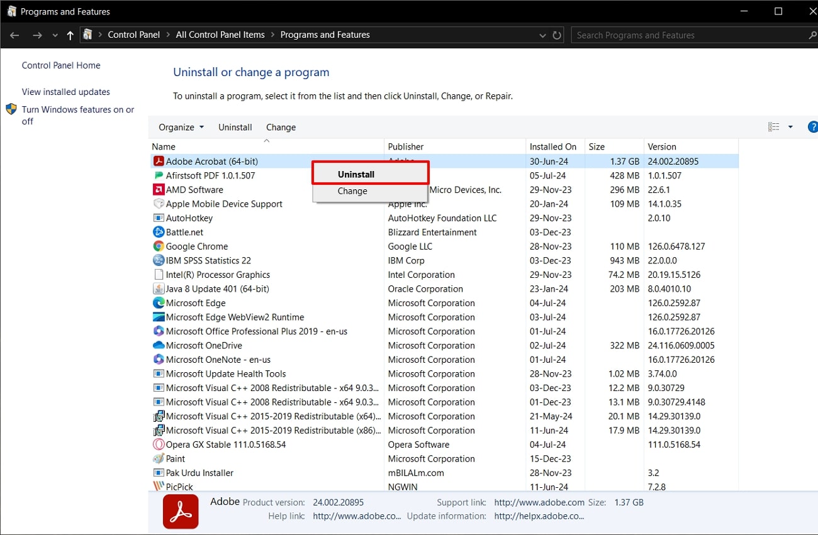This screenshot has height=535, width=818.
Task: Sort by the Version column header
Action: (691, 146)
